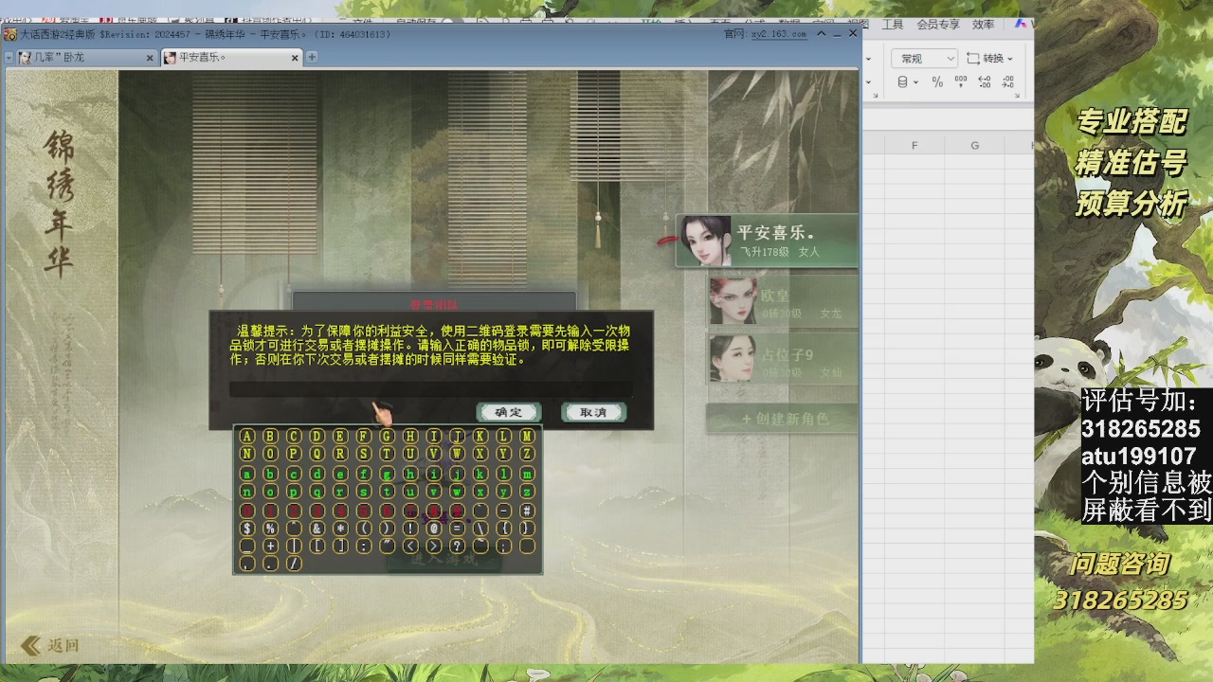Select the 平安喜乐。 window tab

(230, 58)
